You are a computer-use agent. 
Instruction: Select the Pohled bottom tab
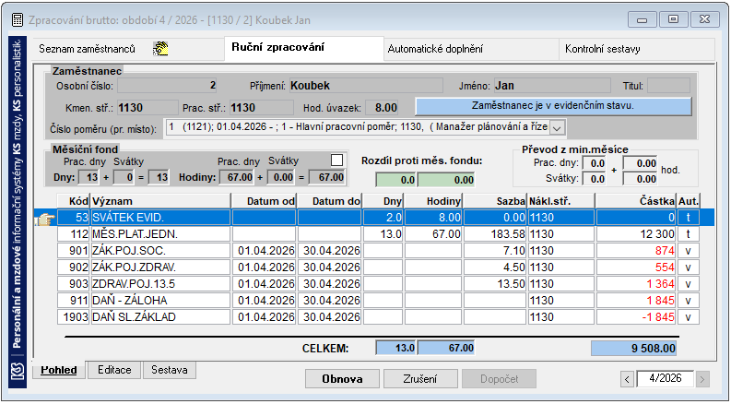coord(59,370)
